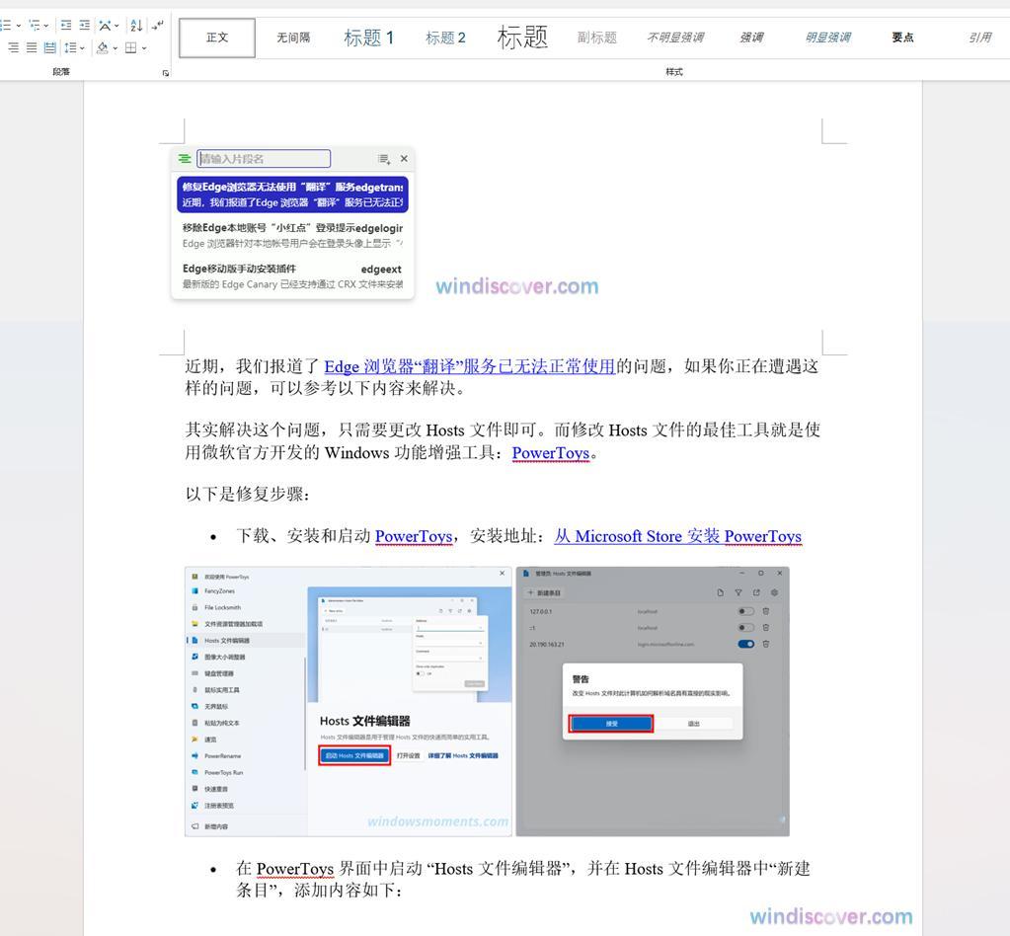Apply the 不明显强调 style
This screenshot has height=936, width=1010.
click(x=675, y=38)
